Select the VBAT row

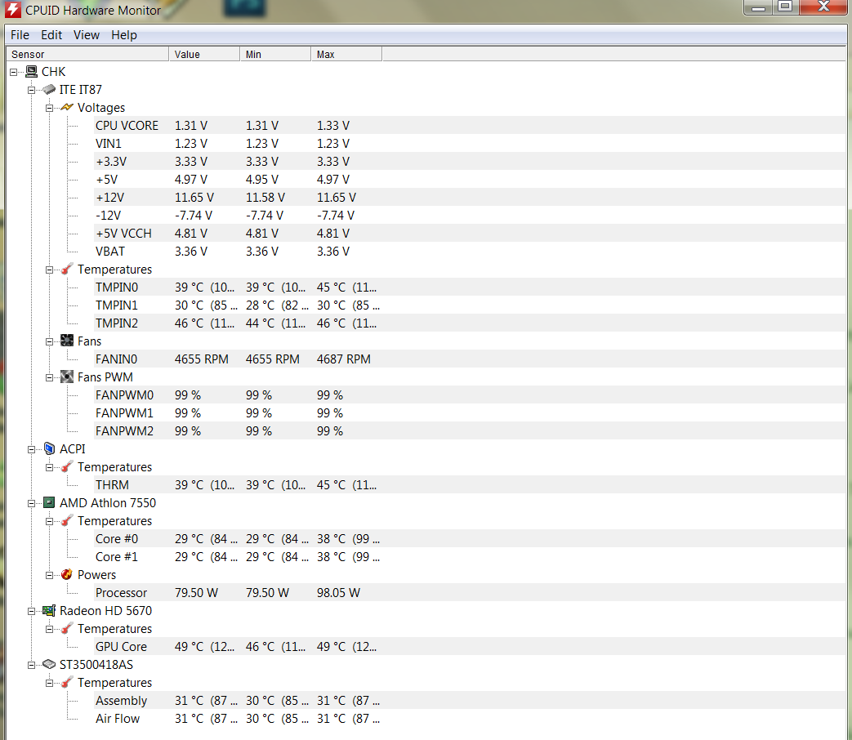pyautogui.click(x=470, y=251)
